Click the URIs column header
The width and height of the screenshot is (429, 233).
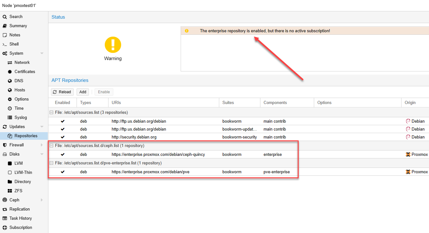pyautogui.click(x=116, y=103)
